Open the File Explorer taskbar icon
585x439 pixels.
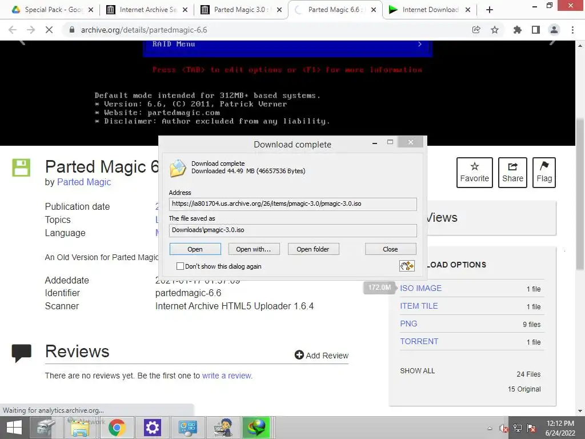[x=81, y=428]
